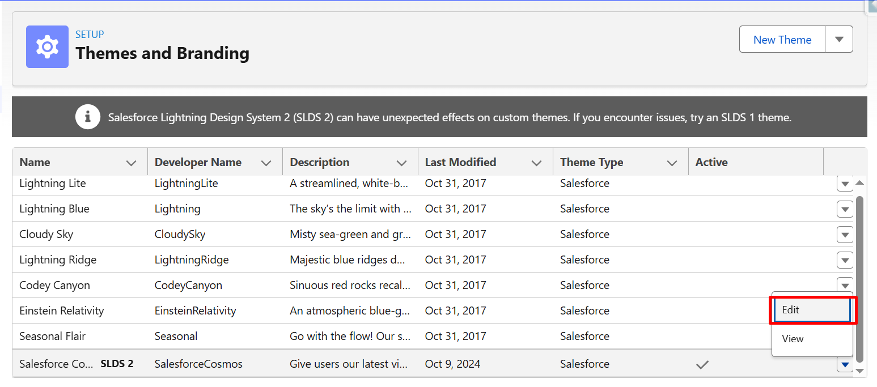Open the Name column sort menu
Viewport: 877px width, 387px height.
coord(131,163)
